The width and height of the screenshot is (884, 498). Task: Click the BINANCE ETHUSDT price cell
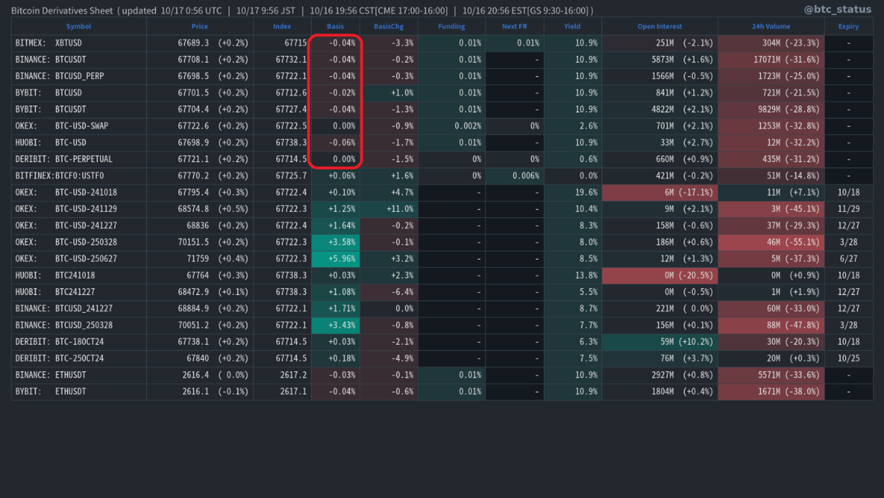point(200,375)
